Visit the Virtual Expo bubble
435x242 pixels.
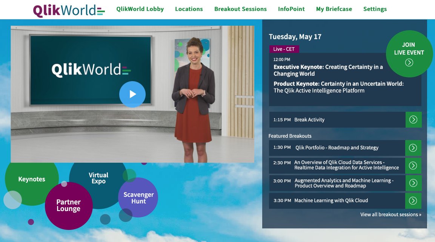[98, 178]
